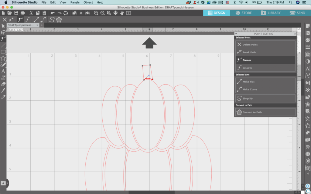Click Convert to Path panel button

click(265, 112)
